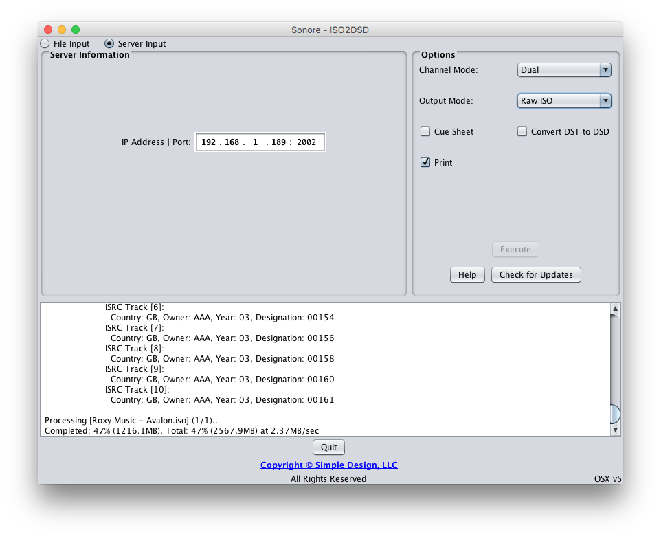Open the Output Mode dropdown showing Raw ISO
The width and height of the screenshot is (661, 539).
pyautogui.click(x=564, y=101)
